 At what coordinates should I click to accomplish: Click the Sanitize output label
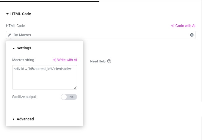point(24,97)
